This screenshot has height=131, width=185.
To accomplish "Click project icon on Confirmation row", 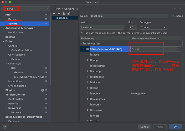I will (x=46, y=99).
